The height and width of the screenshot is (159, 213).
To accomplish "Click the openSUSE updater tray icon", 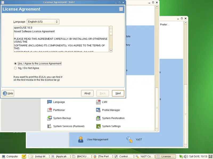I will [181, 156].
